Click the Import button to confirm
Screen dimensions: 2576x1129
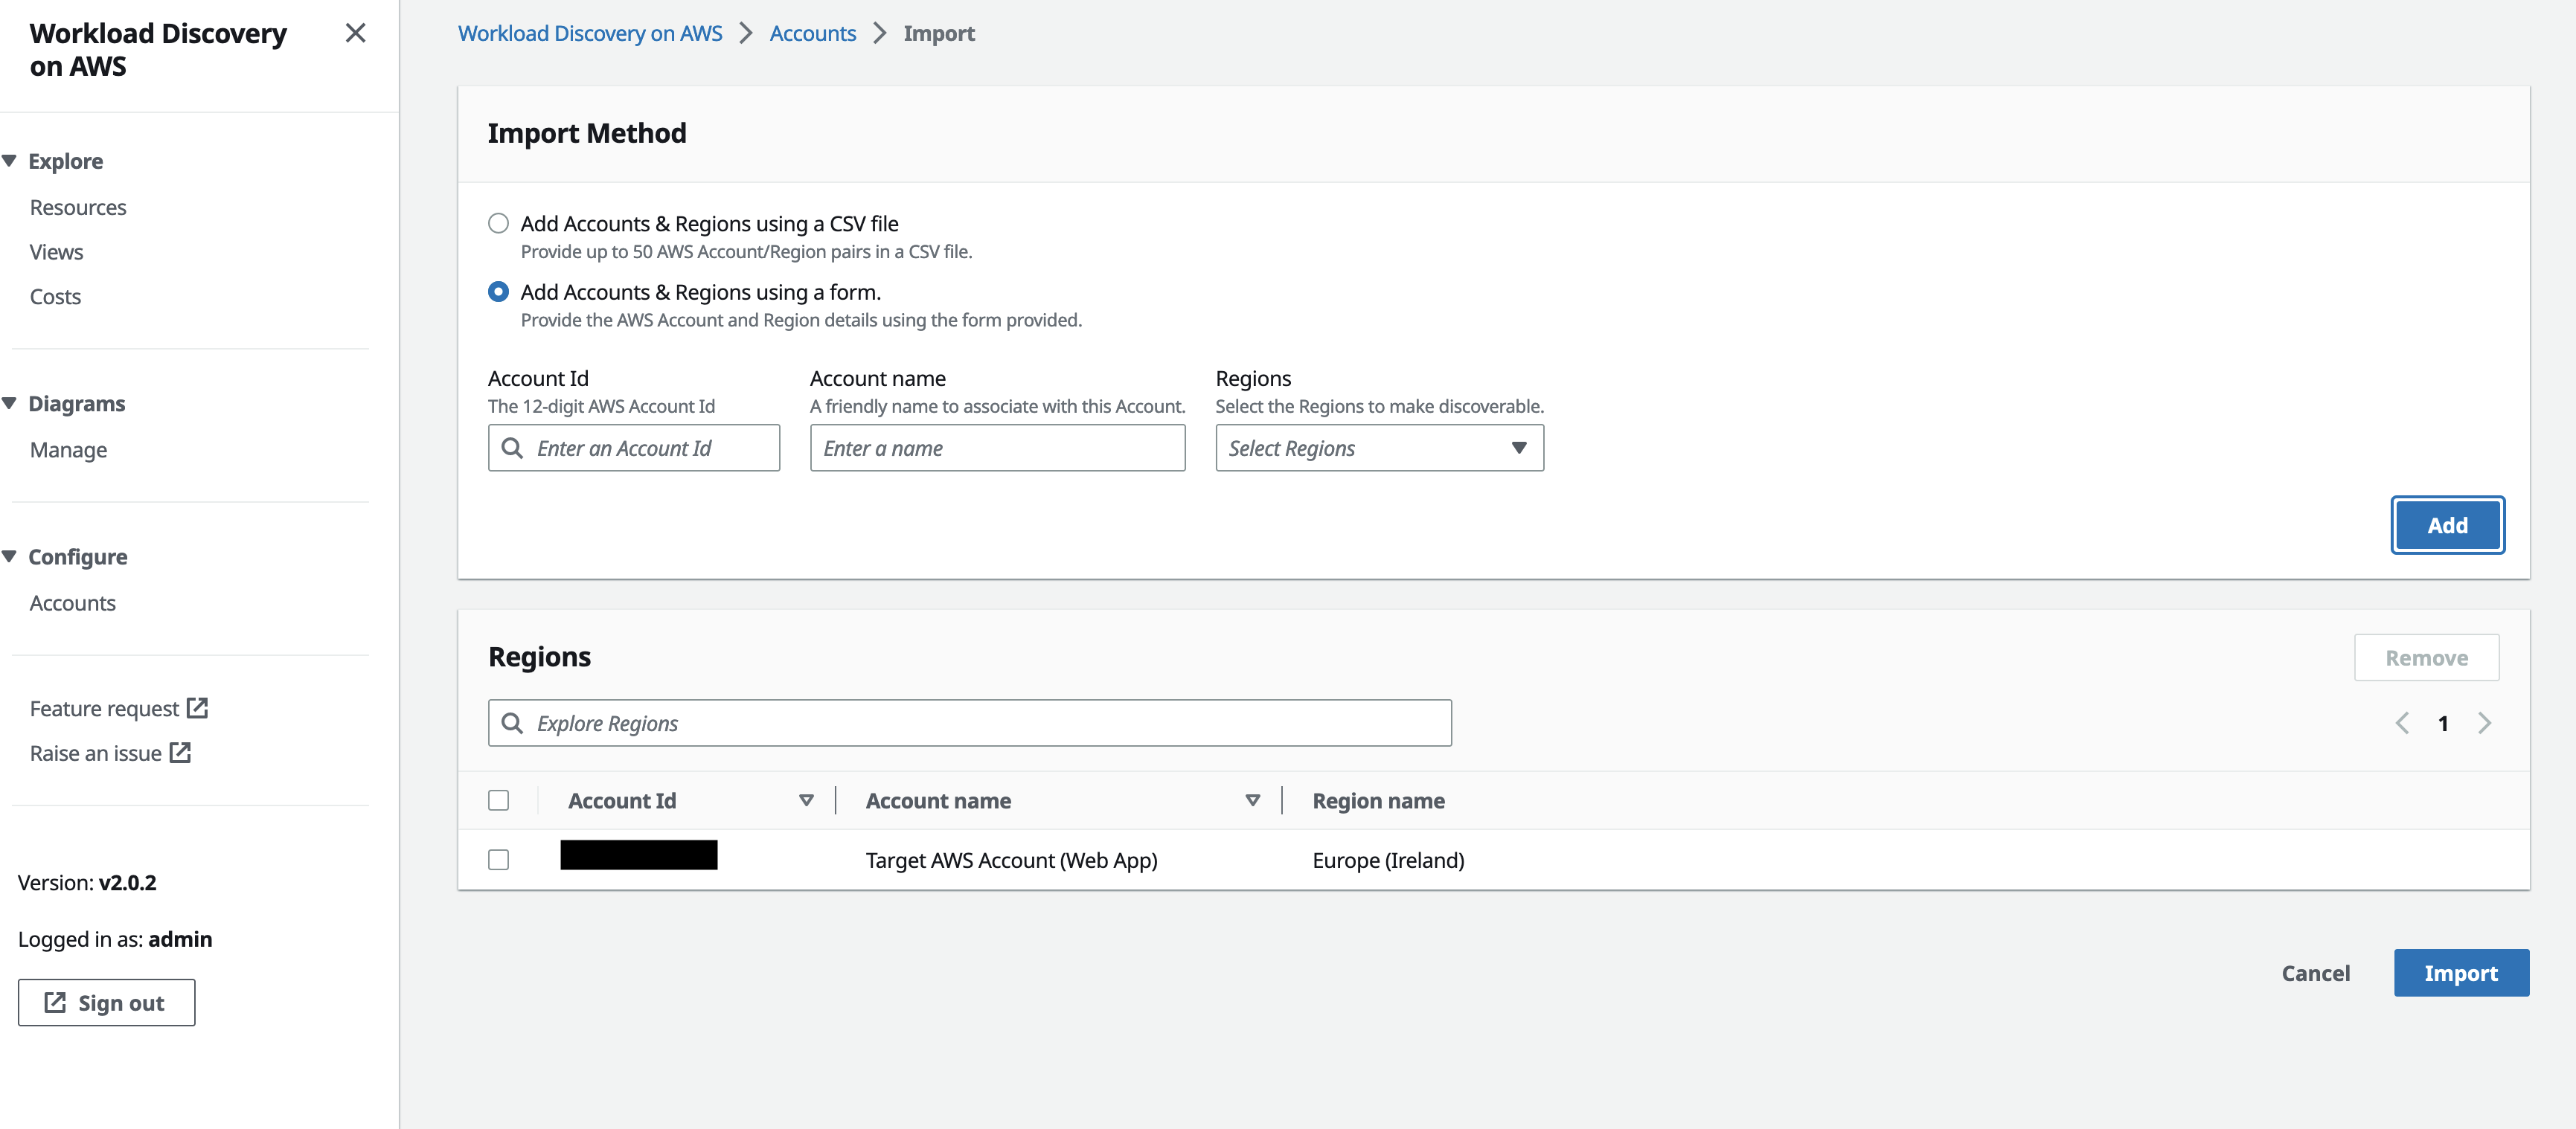[x=2458, y=971]
